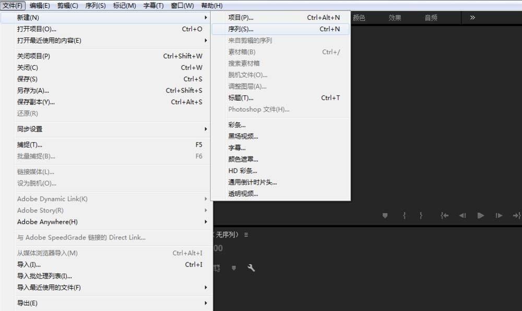Click 通用倒计时片头... to make a countdown leader

pyautogui.click(x=252, y=183)
